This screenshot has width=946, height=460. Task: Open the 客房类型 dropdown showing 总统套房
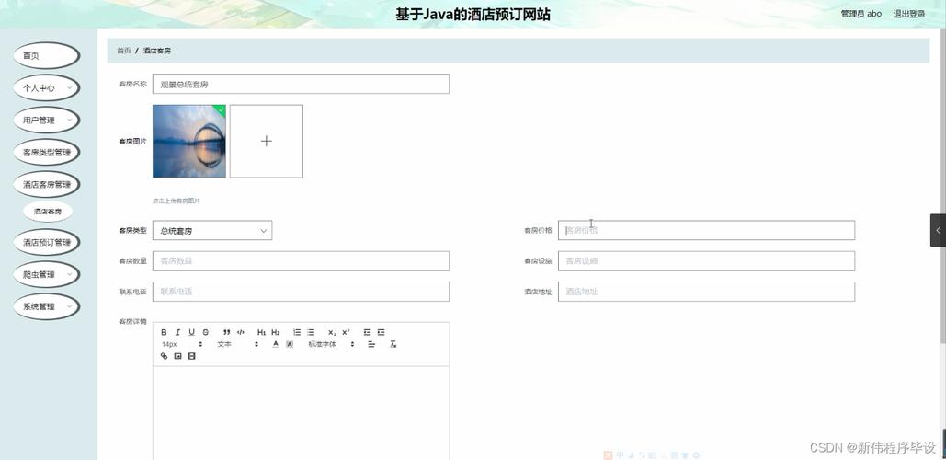[212, 231]
